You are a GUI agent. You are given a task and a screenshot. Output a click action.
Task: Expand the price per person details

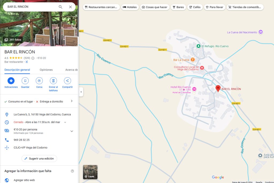[x=72, y=131]
